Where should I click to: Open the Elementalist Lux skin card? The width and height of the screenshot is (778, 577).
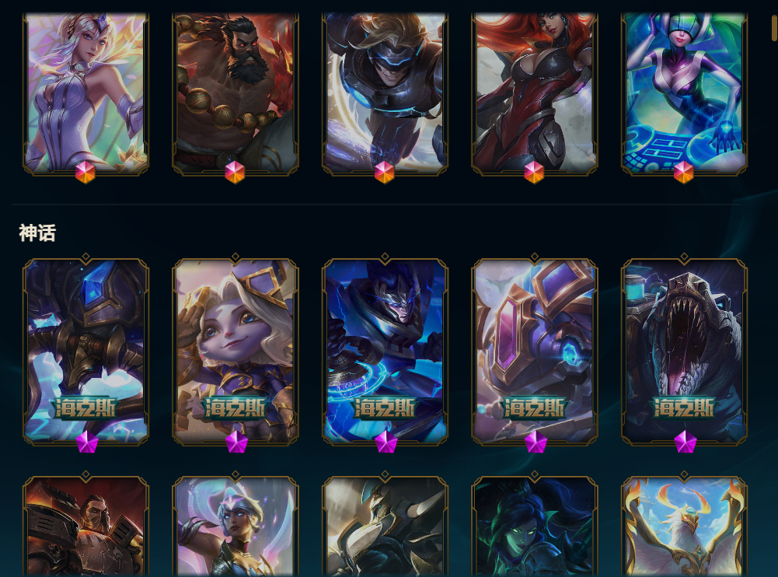(x=85, y=93)
